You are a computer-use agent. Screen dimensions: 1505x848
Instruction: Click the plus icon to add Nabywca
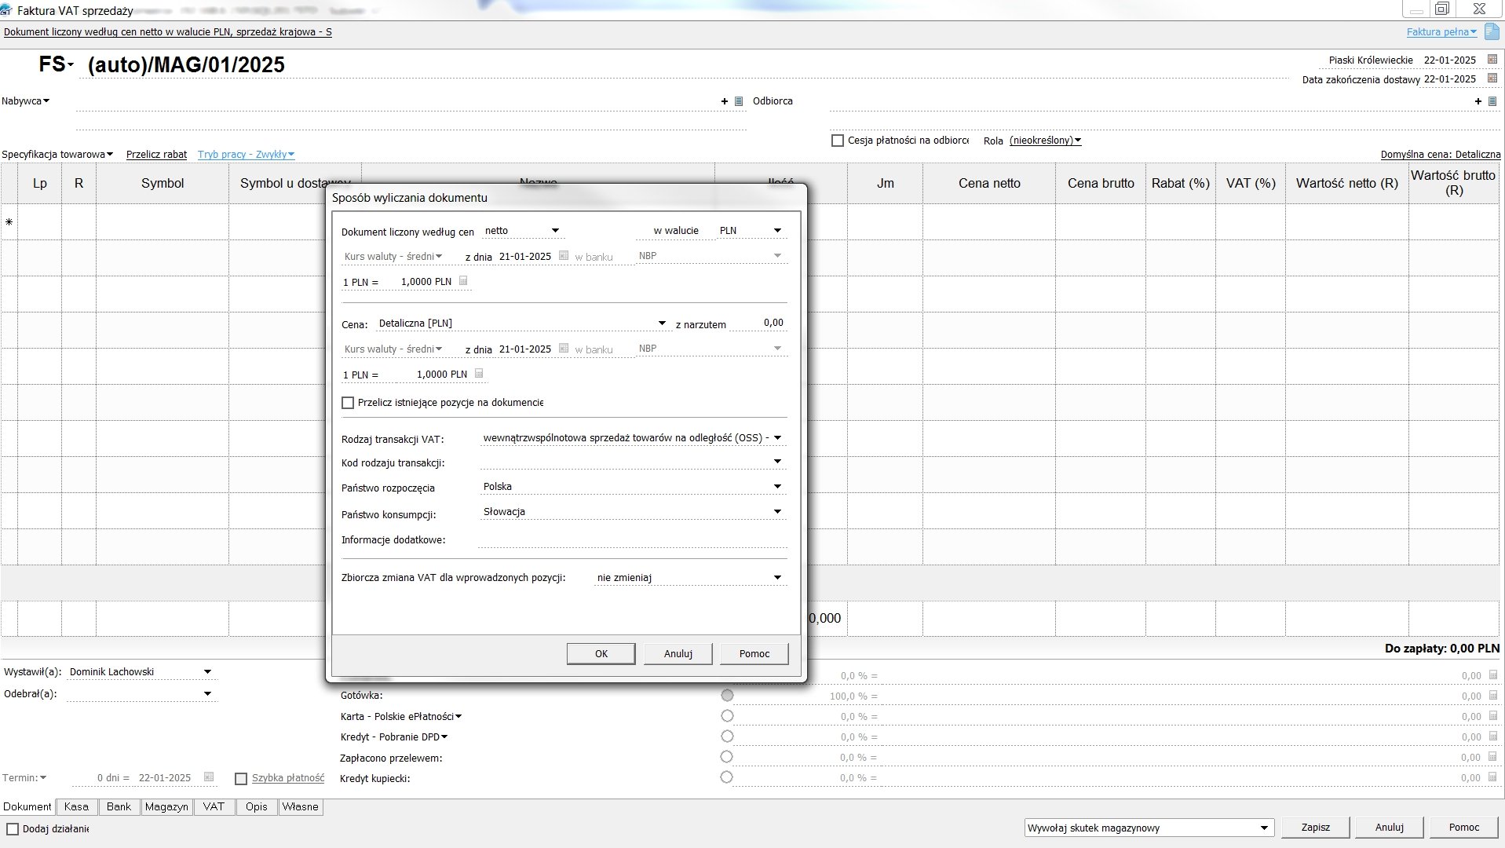pos(724,101)
